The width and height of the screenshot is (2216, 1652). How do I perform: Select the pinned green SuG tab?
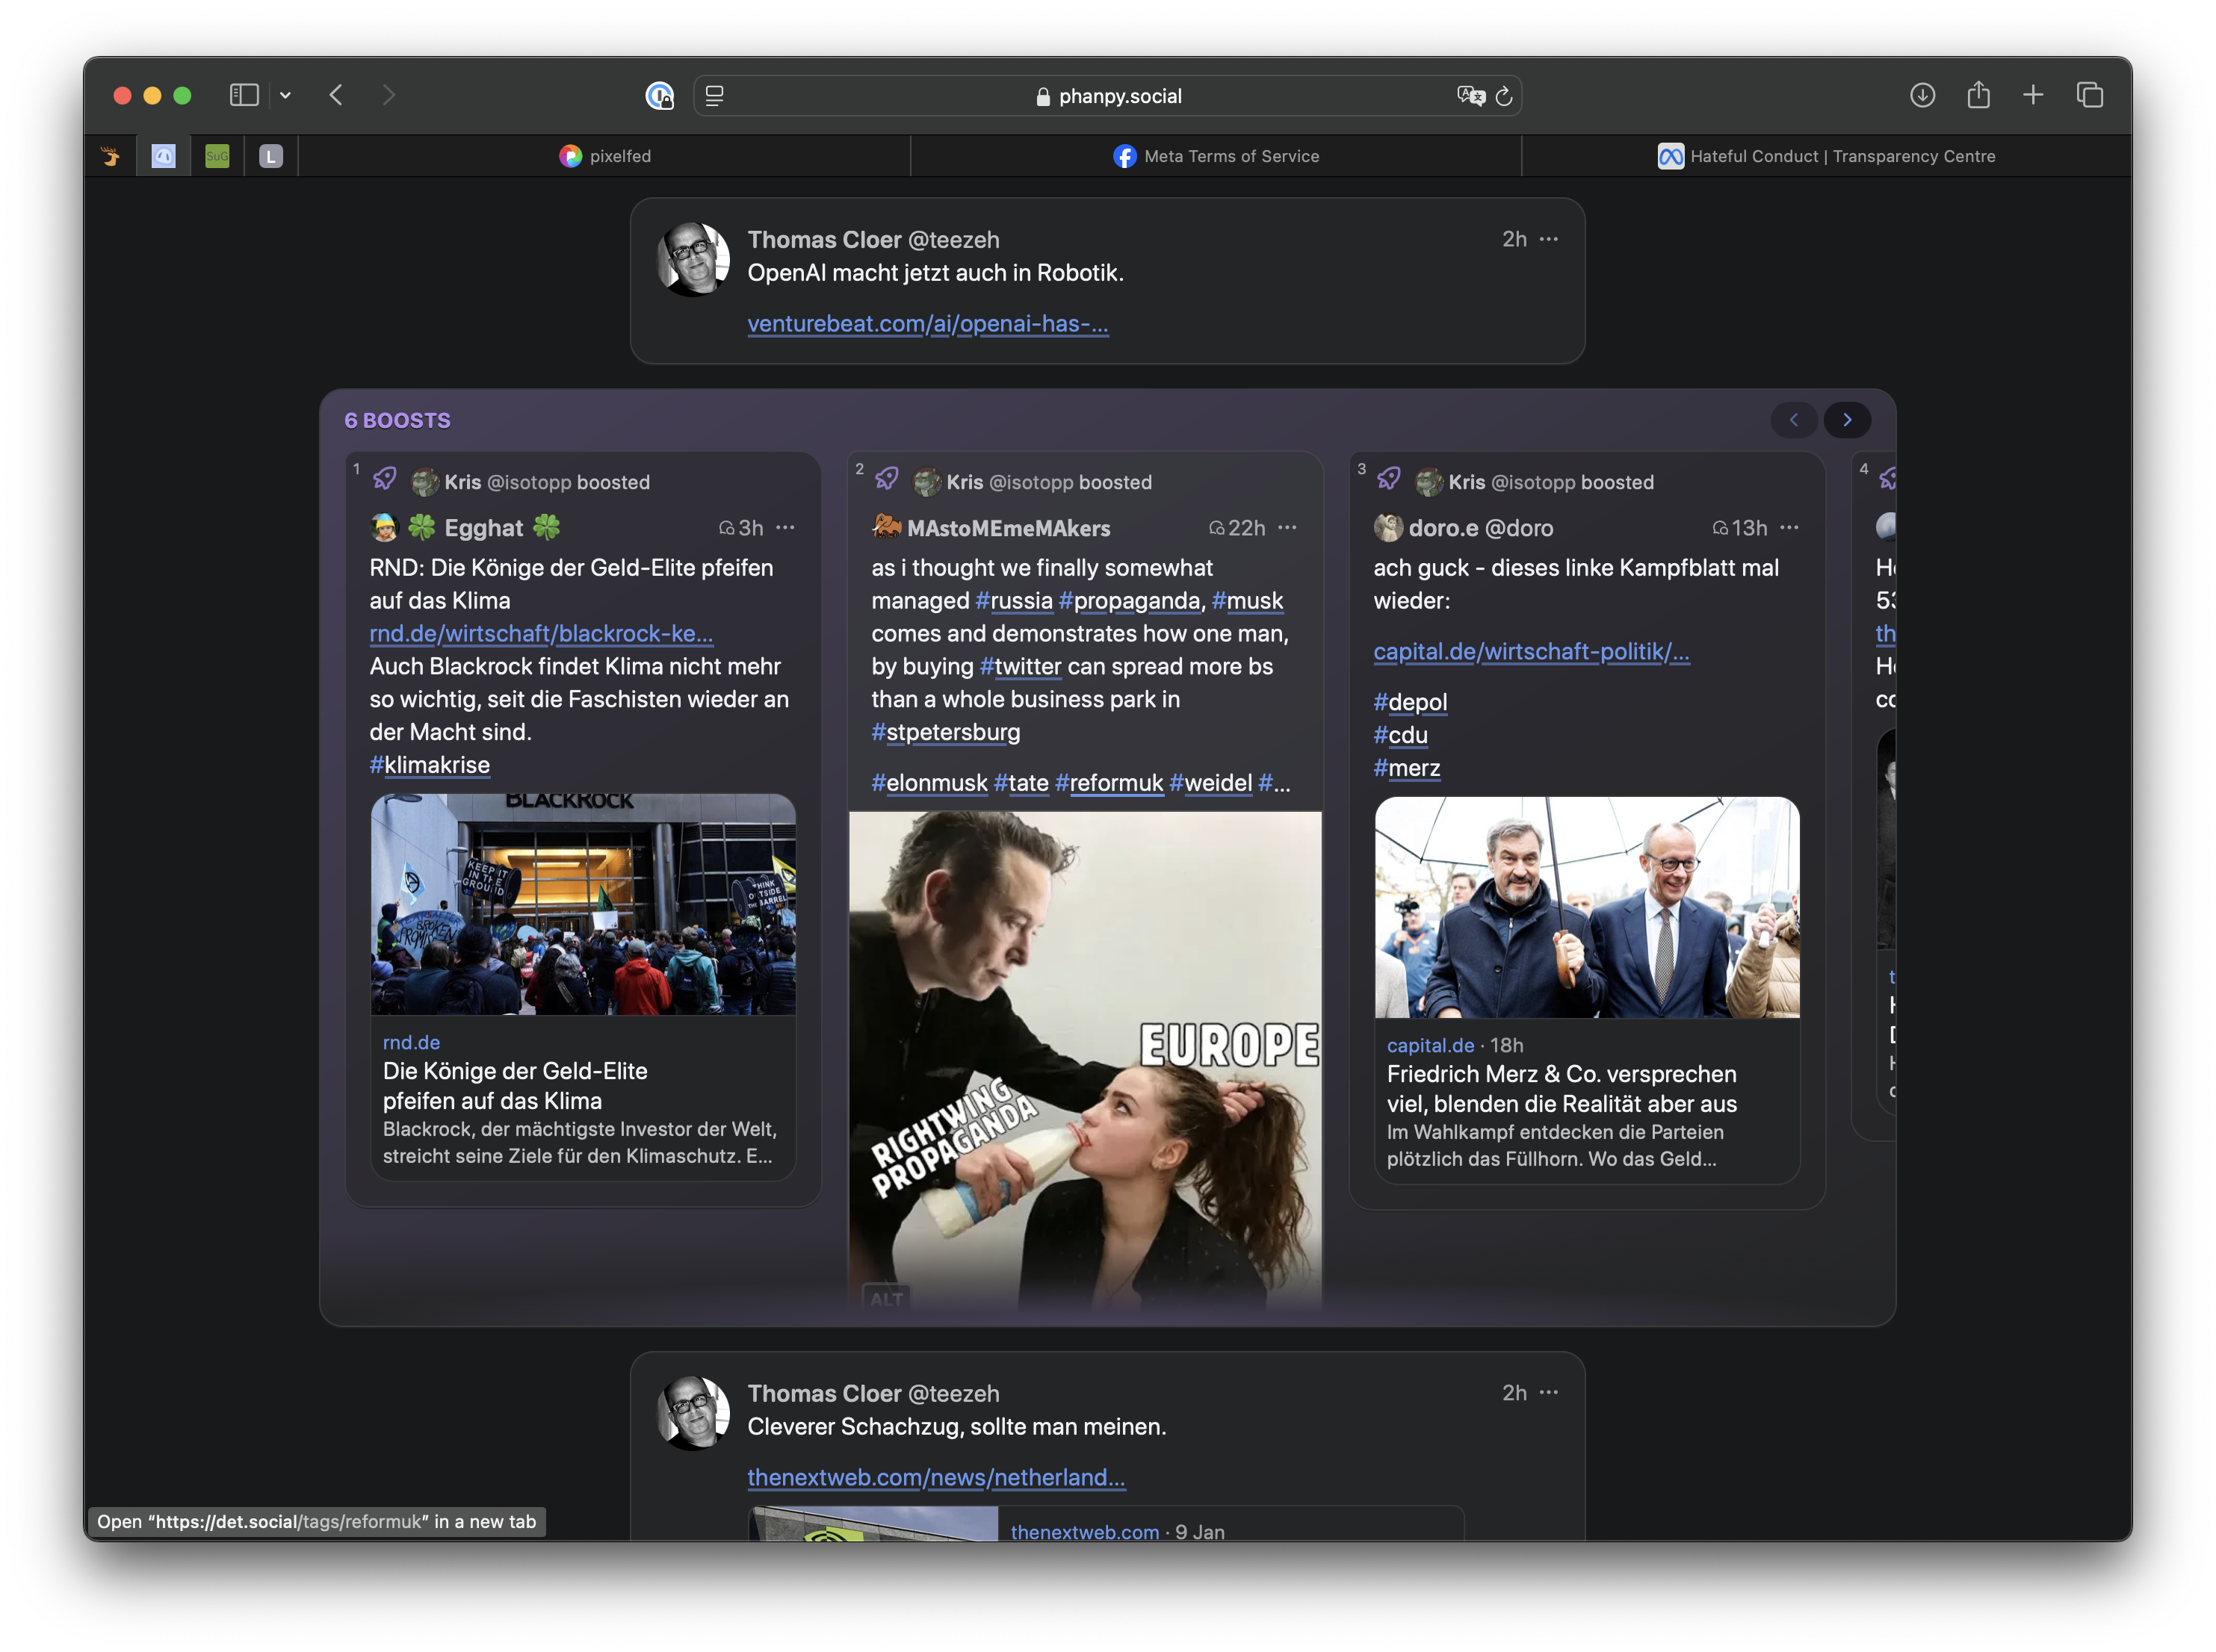pyautogui.click(x=217, y=156)
